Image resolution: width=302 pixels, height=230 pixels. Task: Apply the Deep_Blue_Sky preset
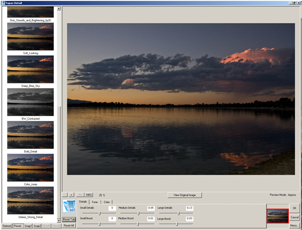pyautogui.click(x=31, y=68)
